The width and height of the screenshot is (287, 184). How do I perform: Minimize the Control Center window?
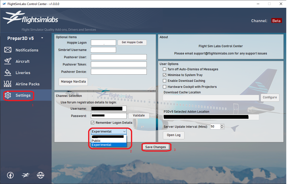(x=258, y=4)
